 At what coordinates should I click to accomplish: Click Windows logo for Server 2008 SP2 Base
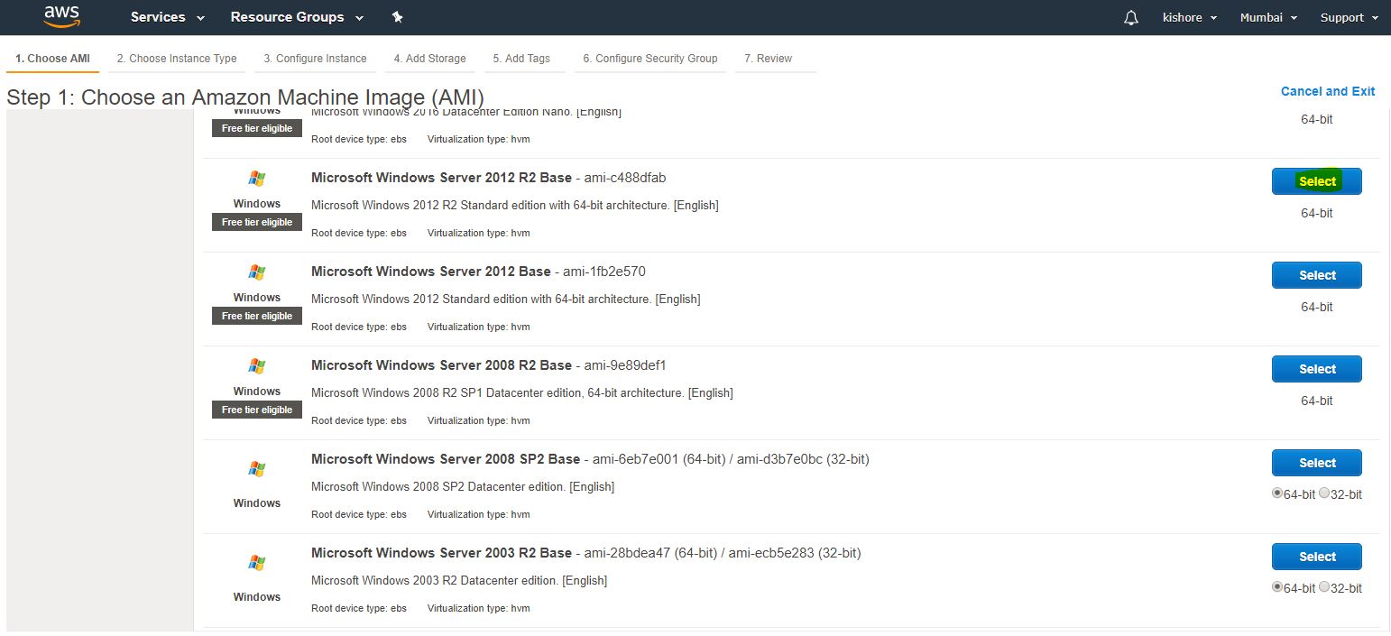point(257,469)
